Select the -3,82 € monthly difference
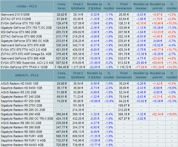Image resolution: width=178 pixels, height=147 pixels. click(141, 119)
